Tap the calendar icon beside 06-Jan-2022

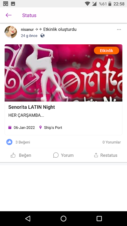[10, 127]
